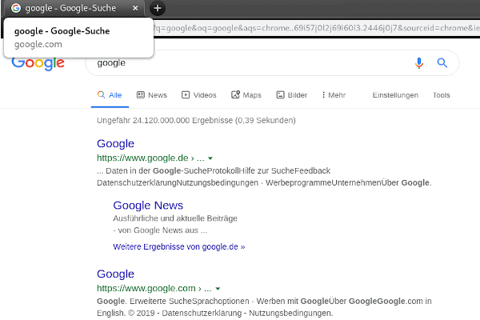The height and width of the screenshot is (320, 480).
Task: Select the Alle search tab
Action: pyautogui.click(x=110, y=95)
